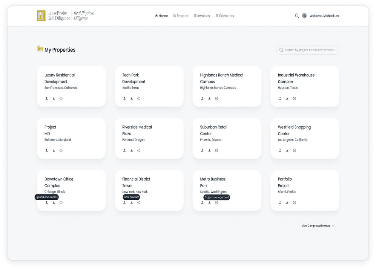Download icon on Westfield Shopping Center card

[287, 150]
